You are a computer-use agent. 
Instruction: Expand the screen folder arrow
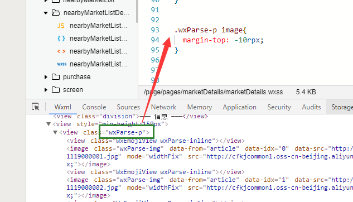coord(46,90)
